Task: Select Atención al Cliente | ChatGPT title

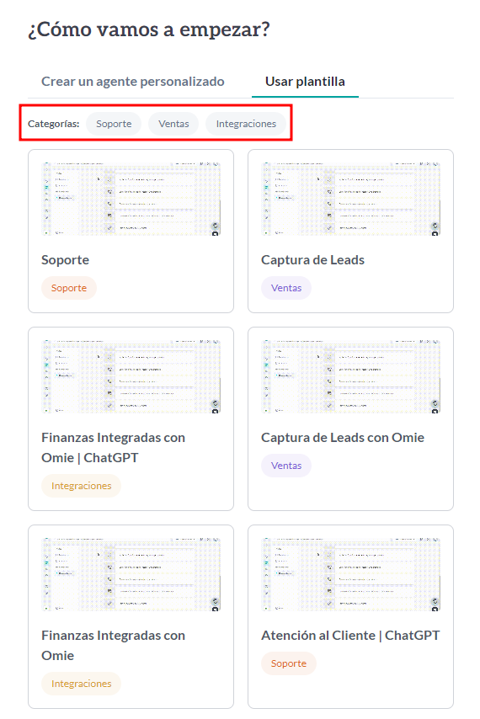Action: [x=350, y=636]
